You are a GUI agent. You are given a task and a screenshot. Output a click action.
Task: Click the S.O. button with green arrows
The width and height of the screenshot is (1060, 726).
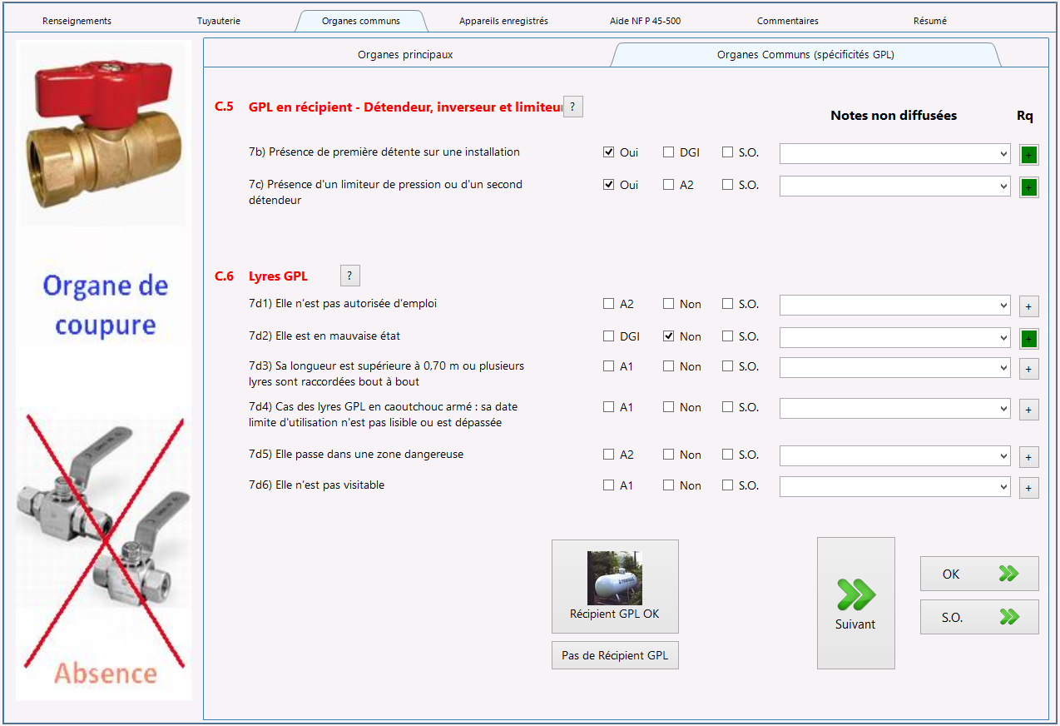979,617
